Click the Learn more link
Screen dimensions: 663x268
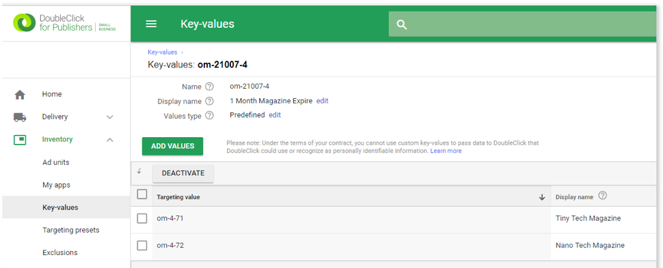(x=446, y=151)
